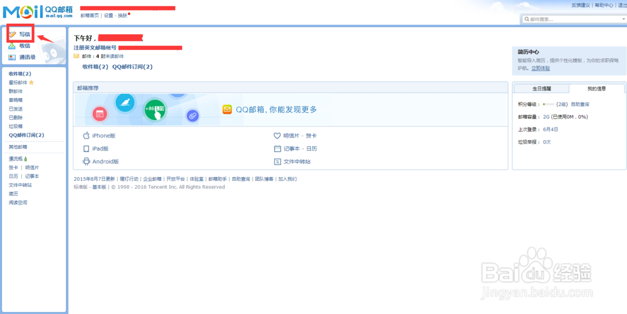
Task: Click 记事本 in the left sidebar
Action: (32, 176)
